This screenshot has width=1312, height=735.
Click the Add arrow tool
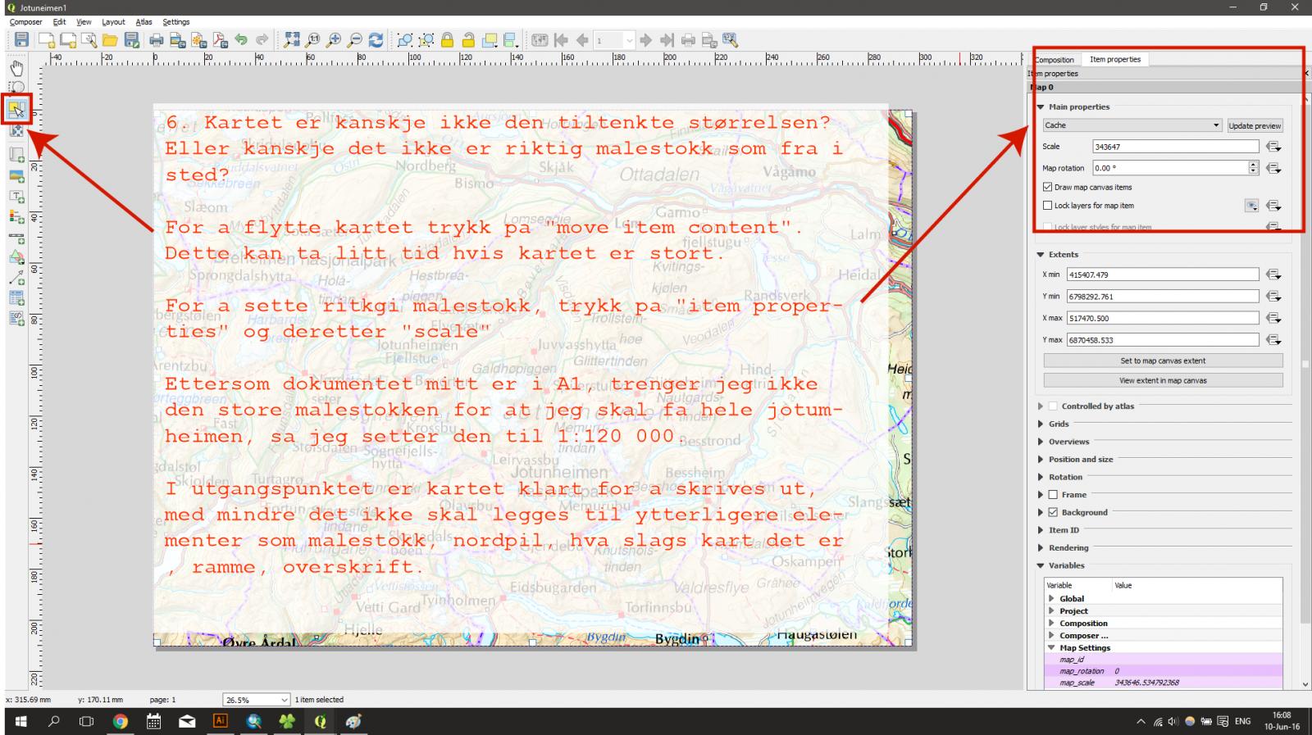coord(16,279)
